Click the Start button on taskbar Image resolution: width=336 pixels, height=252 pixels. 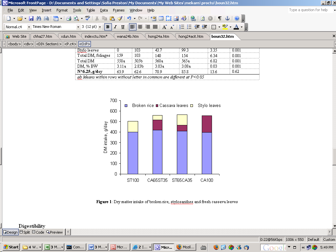click(x=11, y=247)
